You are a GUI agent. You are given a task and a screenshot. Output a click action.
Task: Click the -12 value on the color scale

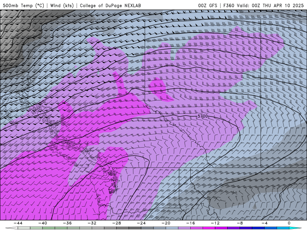click(x=215, y=223)
